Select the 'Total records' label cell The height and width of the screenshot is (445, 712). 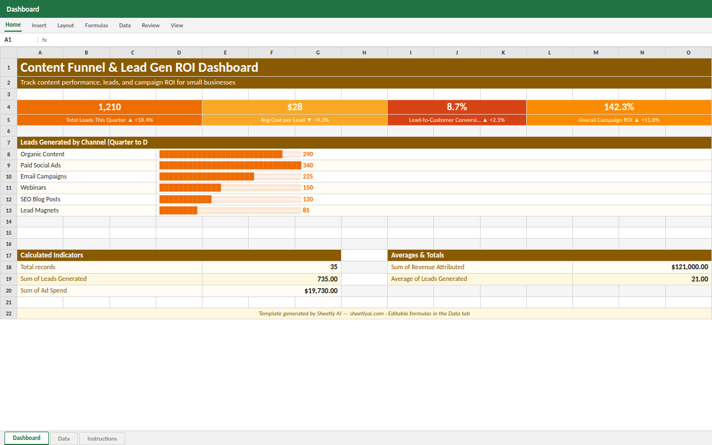point(110,267)
